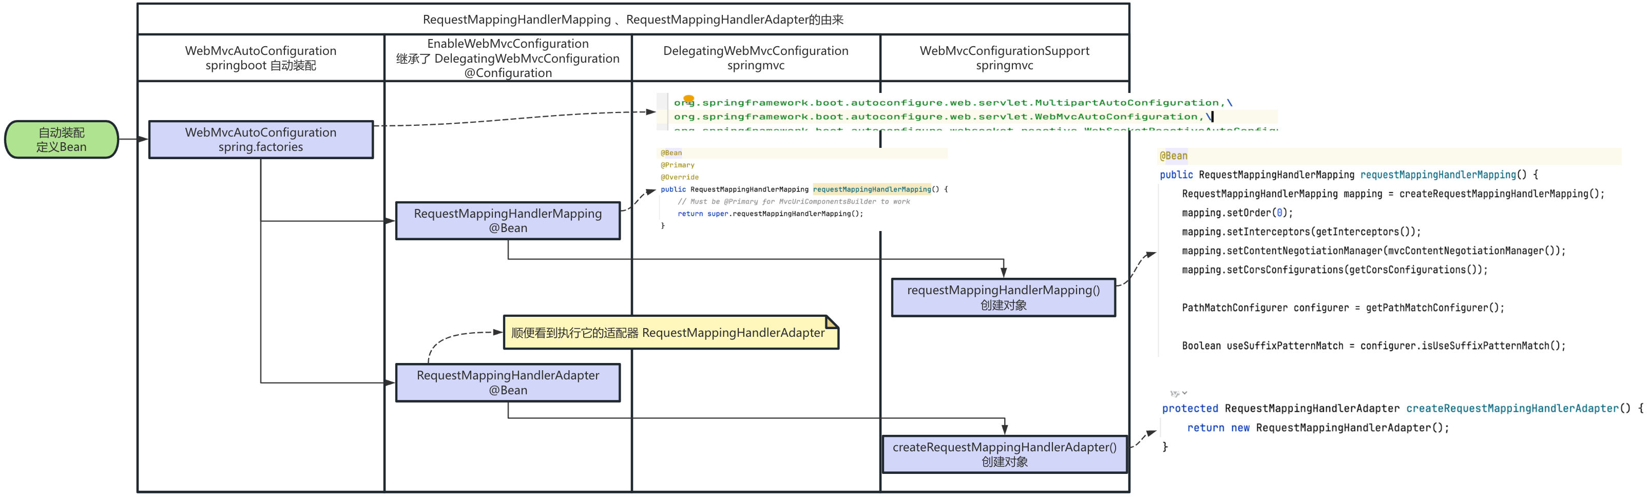The height and width of the screenshot is (497, 1651).
Task: Expand the chevron above createRequestMappingHandlerAdapter code
Action: coord(1184,393)
